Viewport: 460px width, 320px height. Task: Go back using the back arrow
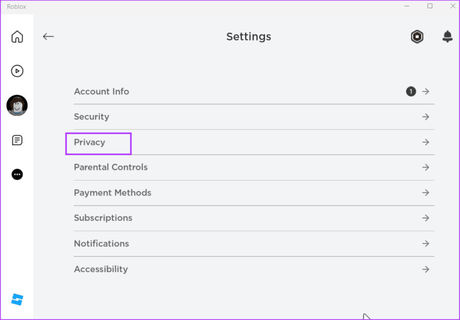(x=48, y=37)
